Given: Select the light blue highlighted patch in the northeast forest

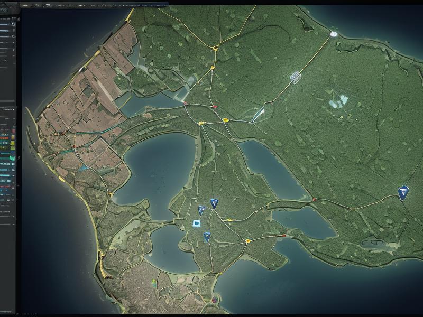Looking at the screenshot, I should pos(337,100).
